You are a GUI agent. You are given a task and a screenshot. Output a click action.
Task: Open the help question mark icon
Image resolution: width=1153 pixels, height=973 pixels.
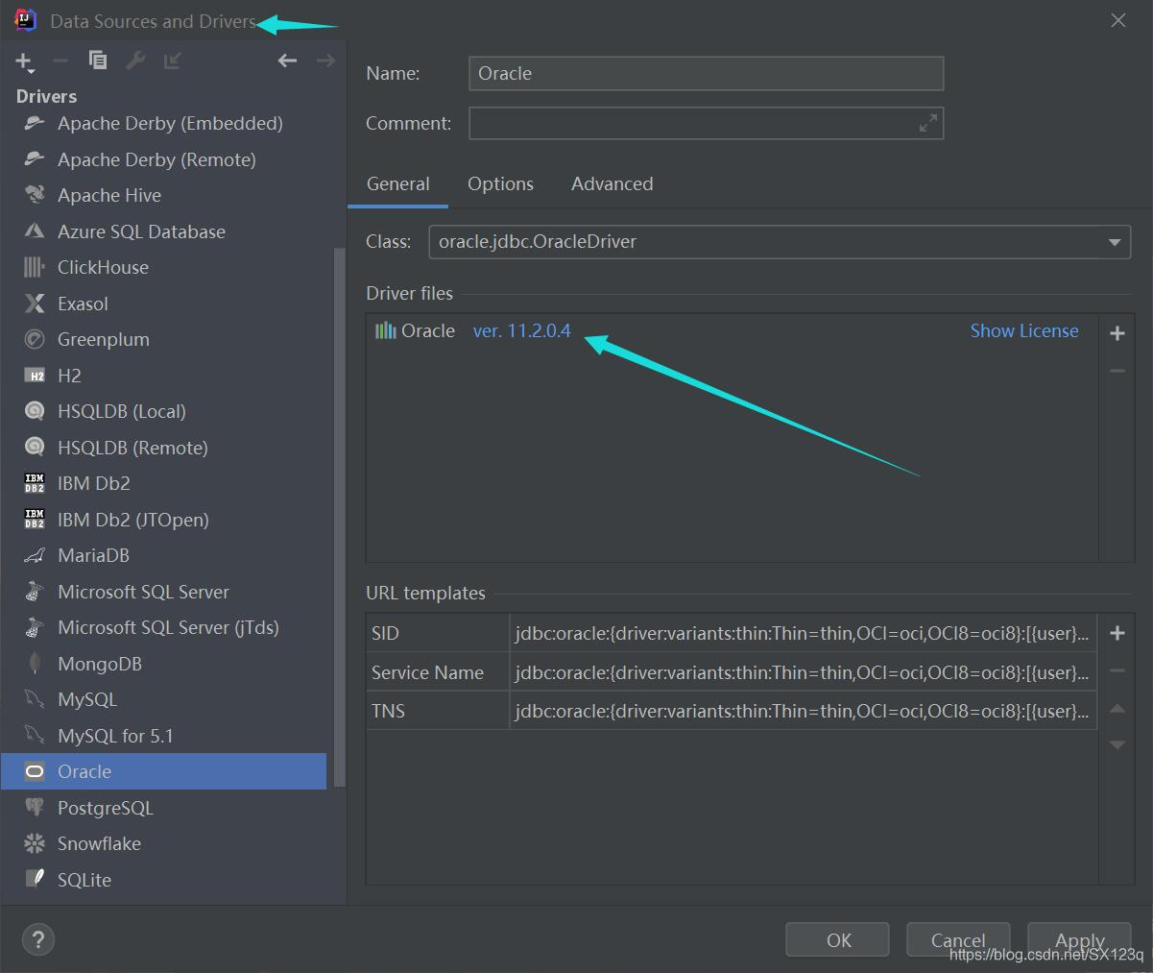37,939
